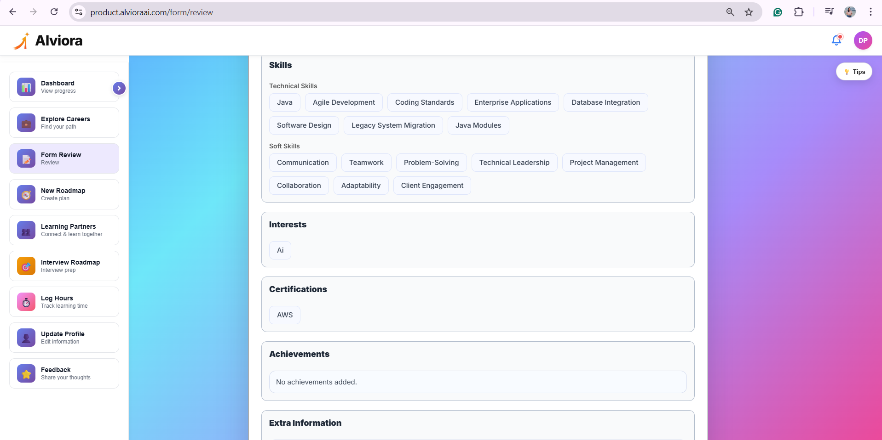The height and width of the screenshot is (440, 882).
Task: Click the Alviora brand name
Action: (59, 40)
